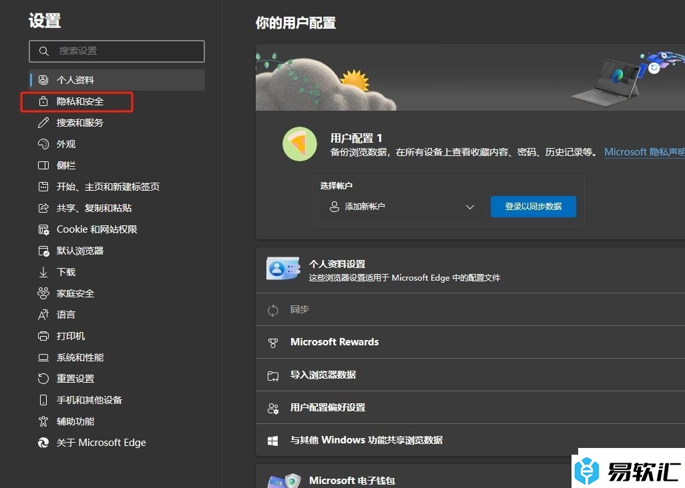Open 导入浏览器数据 option
This screenshot has width=685, height=488.
[x=470, y=375]
